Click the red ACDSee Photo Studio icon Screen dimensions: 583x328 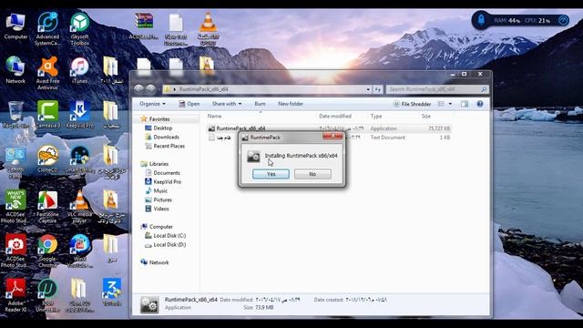tap(15, 251)
